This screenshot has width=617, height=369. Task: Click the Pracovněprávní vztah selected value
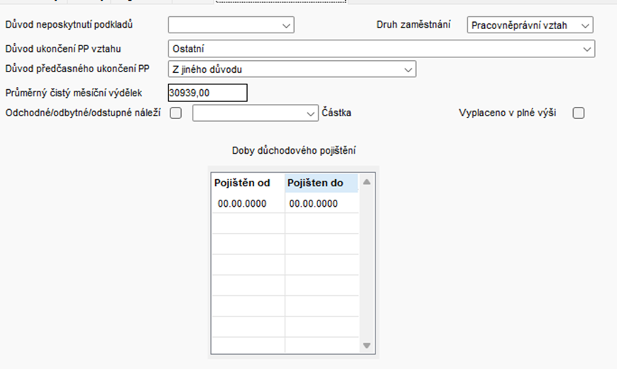click(520, 25)
